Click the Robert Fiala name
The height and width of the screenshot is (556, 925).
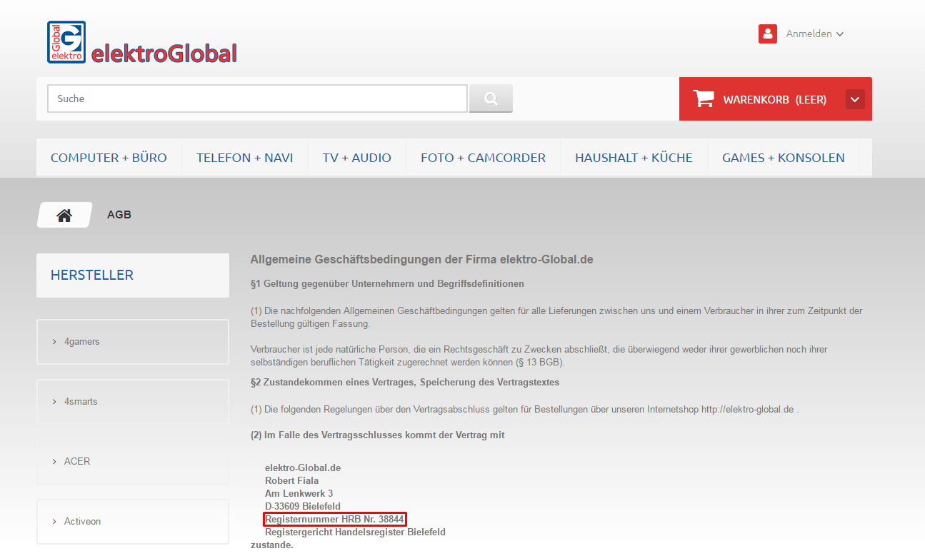pyautogui.click(x=291, y=481)
